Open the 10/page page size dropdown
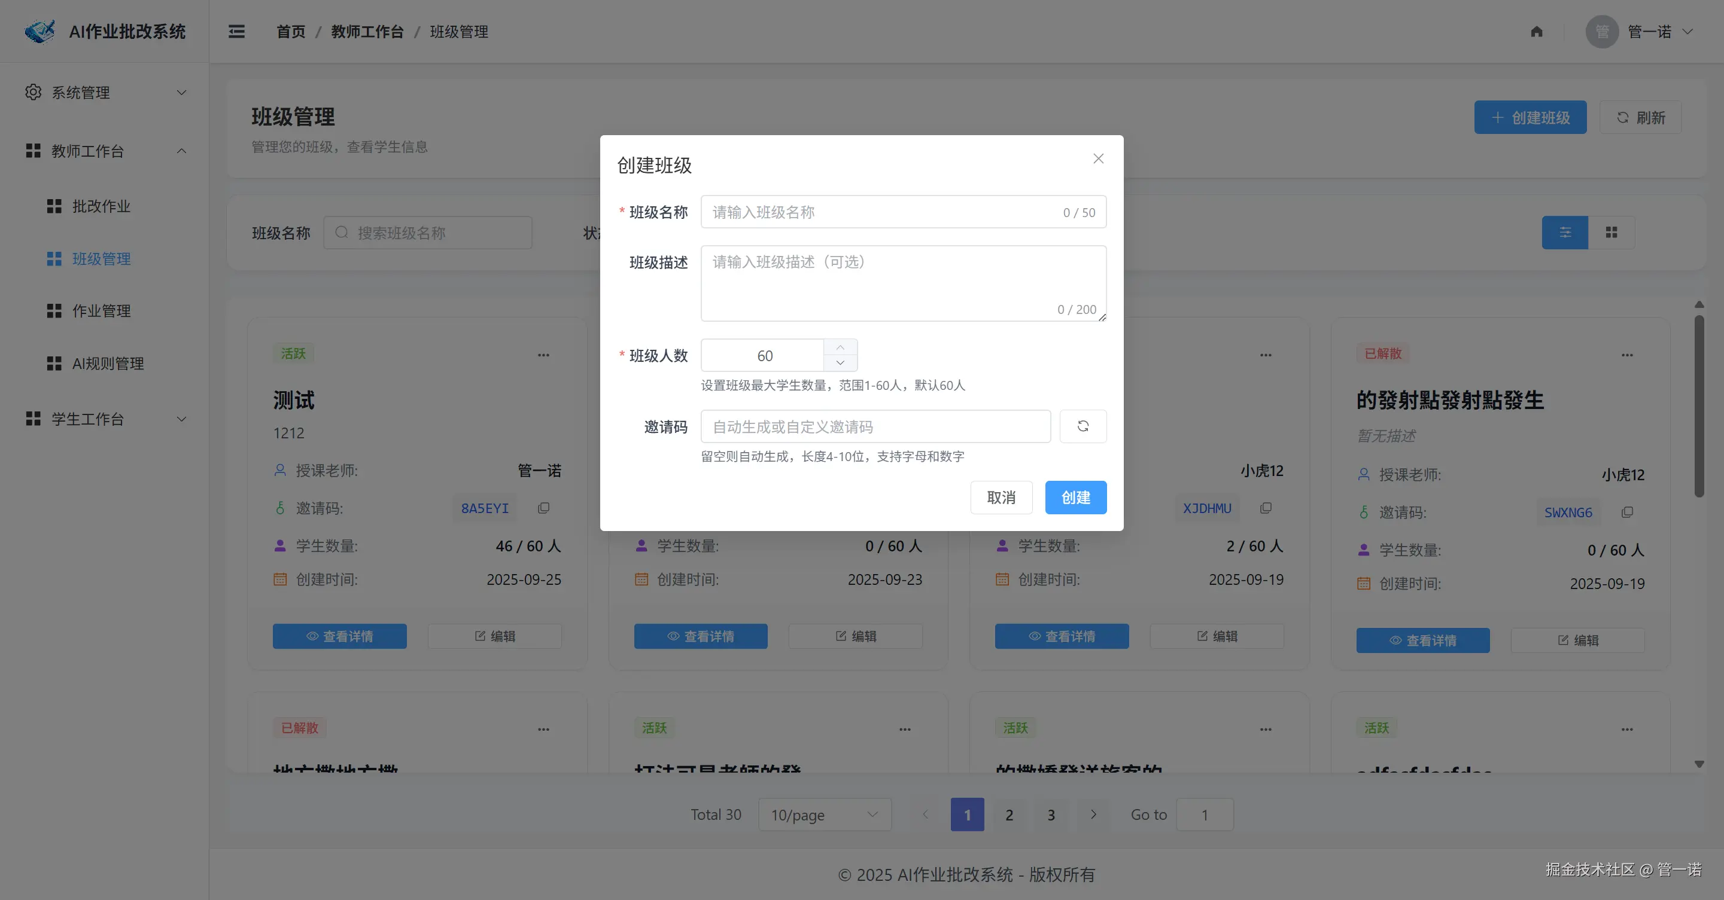 point(824,814)
